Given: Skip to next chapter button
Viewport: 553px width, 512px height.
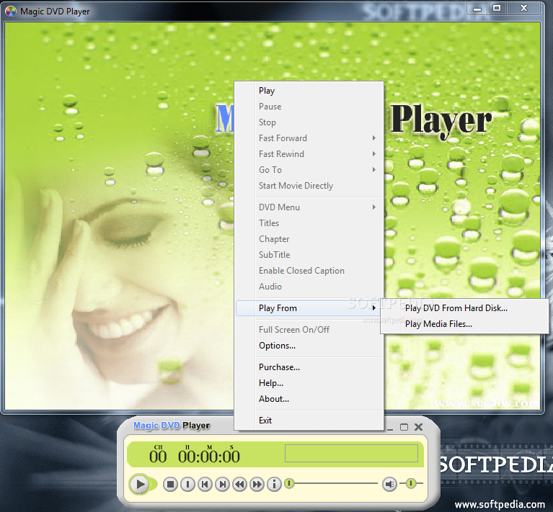Looking at the screenshot, I should [x=222, y=485].
